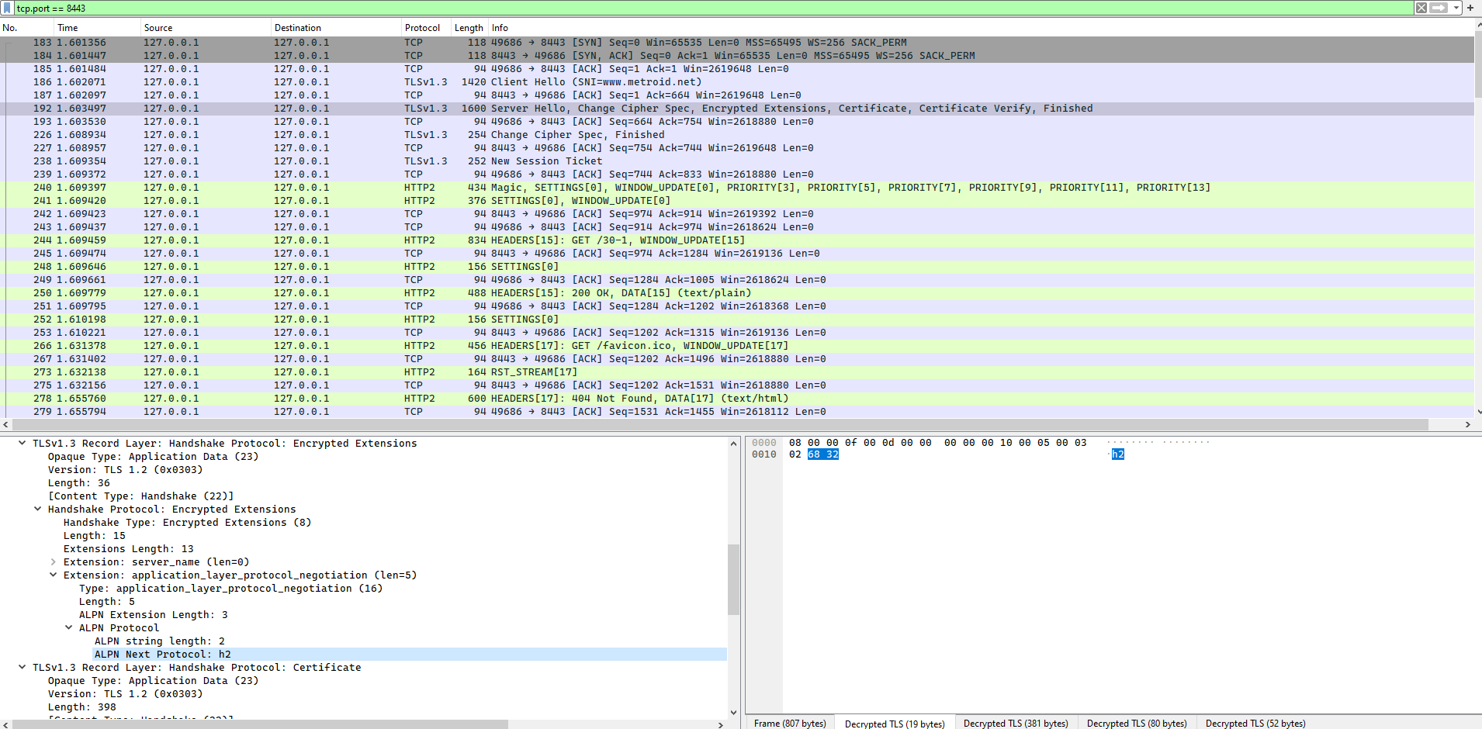Click packet details scroll-down arrow

click(733, 713)
